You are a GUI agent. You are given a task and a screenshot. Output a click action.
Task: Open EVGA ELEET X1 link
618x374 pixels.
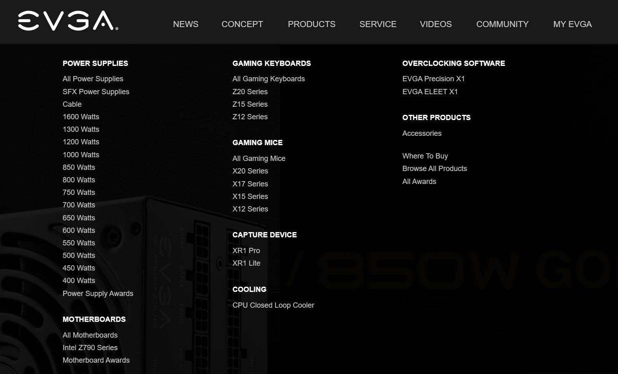click(x=430, y=92)
